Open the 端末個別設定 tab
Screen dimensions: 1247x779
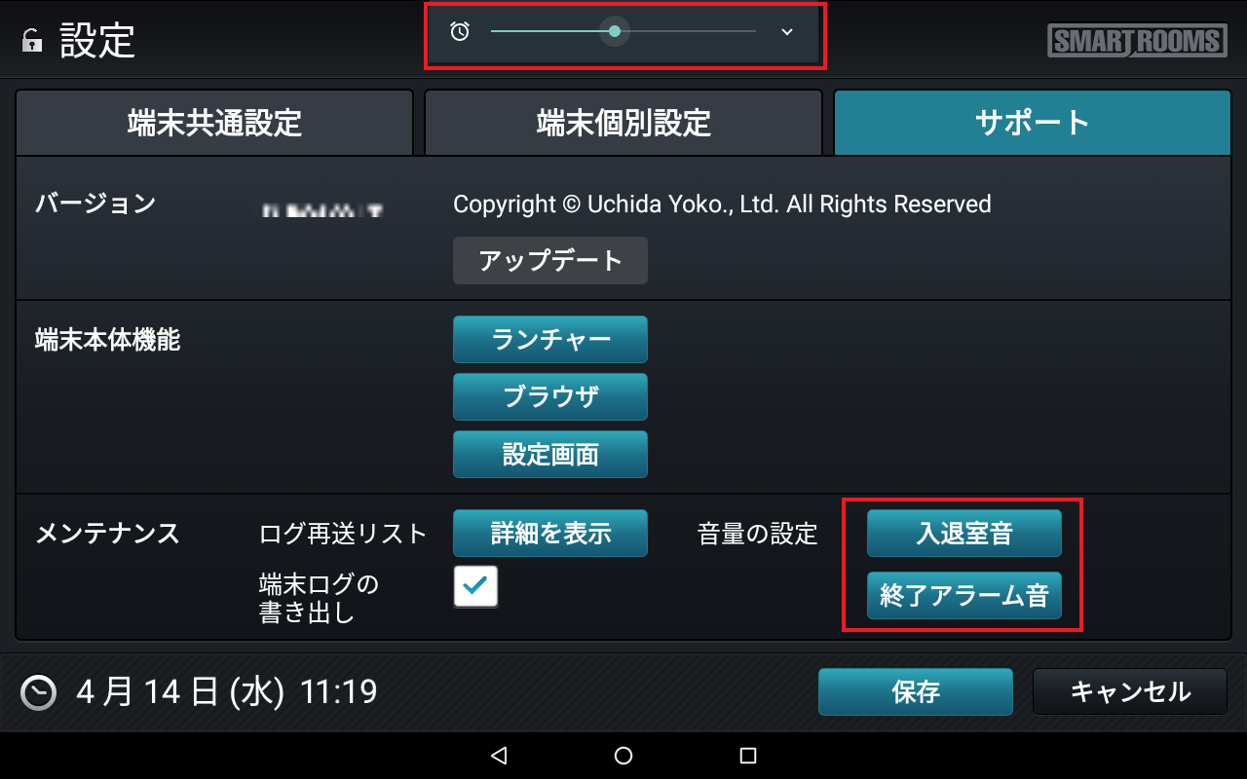point(623,123)
